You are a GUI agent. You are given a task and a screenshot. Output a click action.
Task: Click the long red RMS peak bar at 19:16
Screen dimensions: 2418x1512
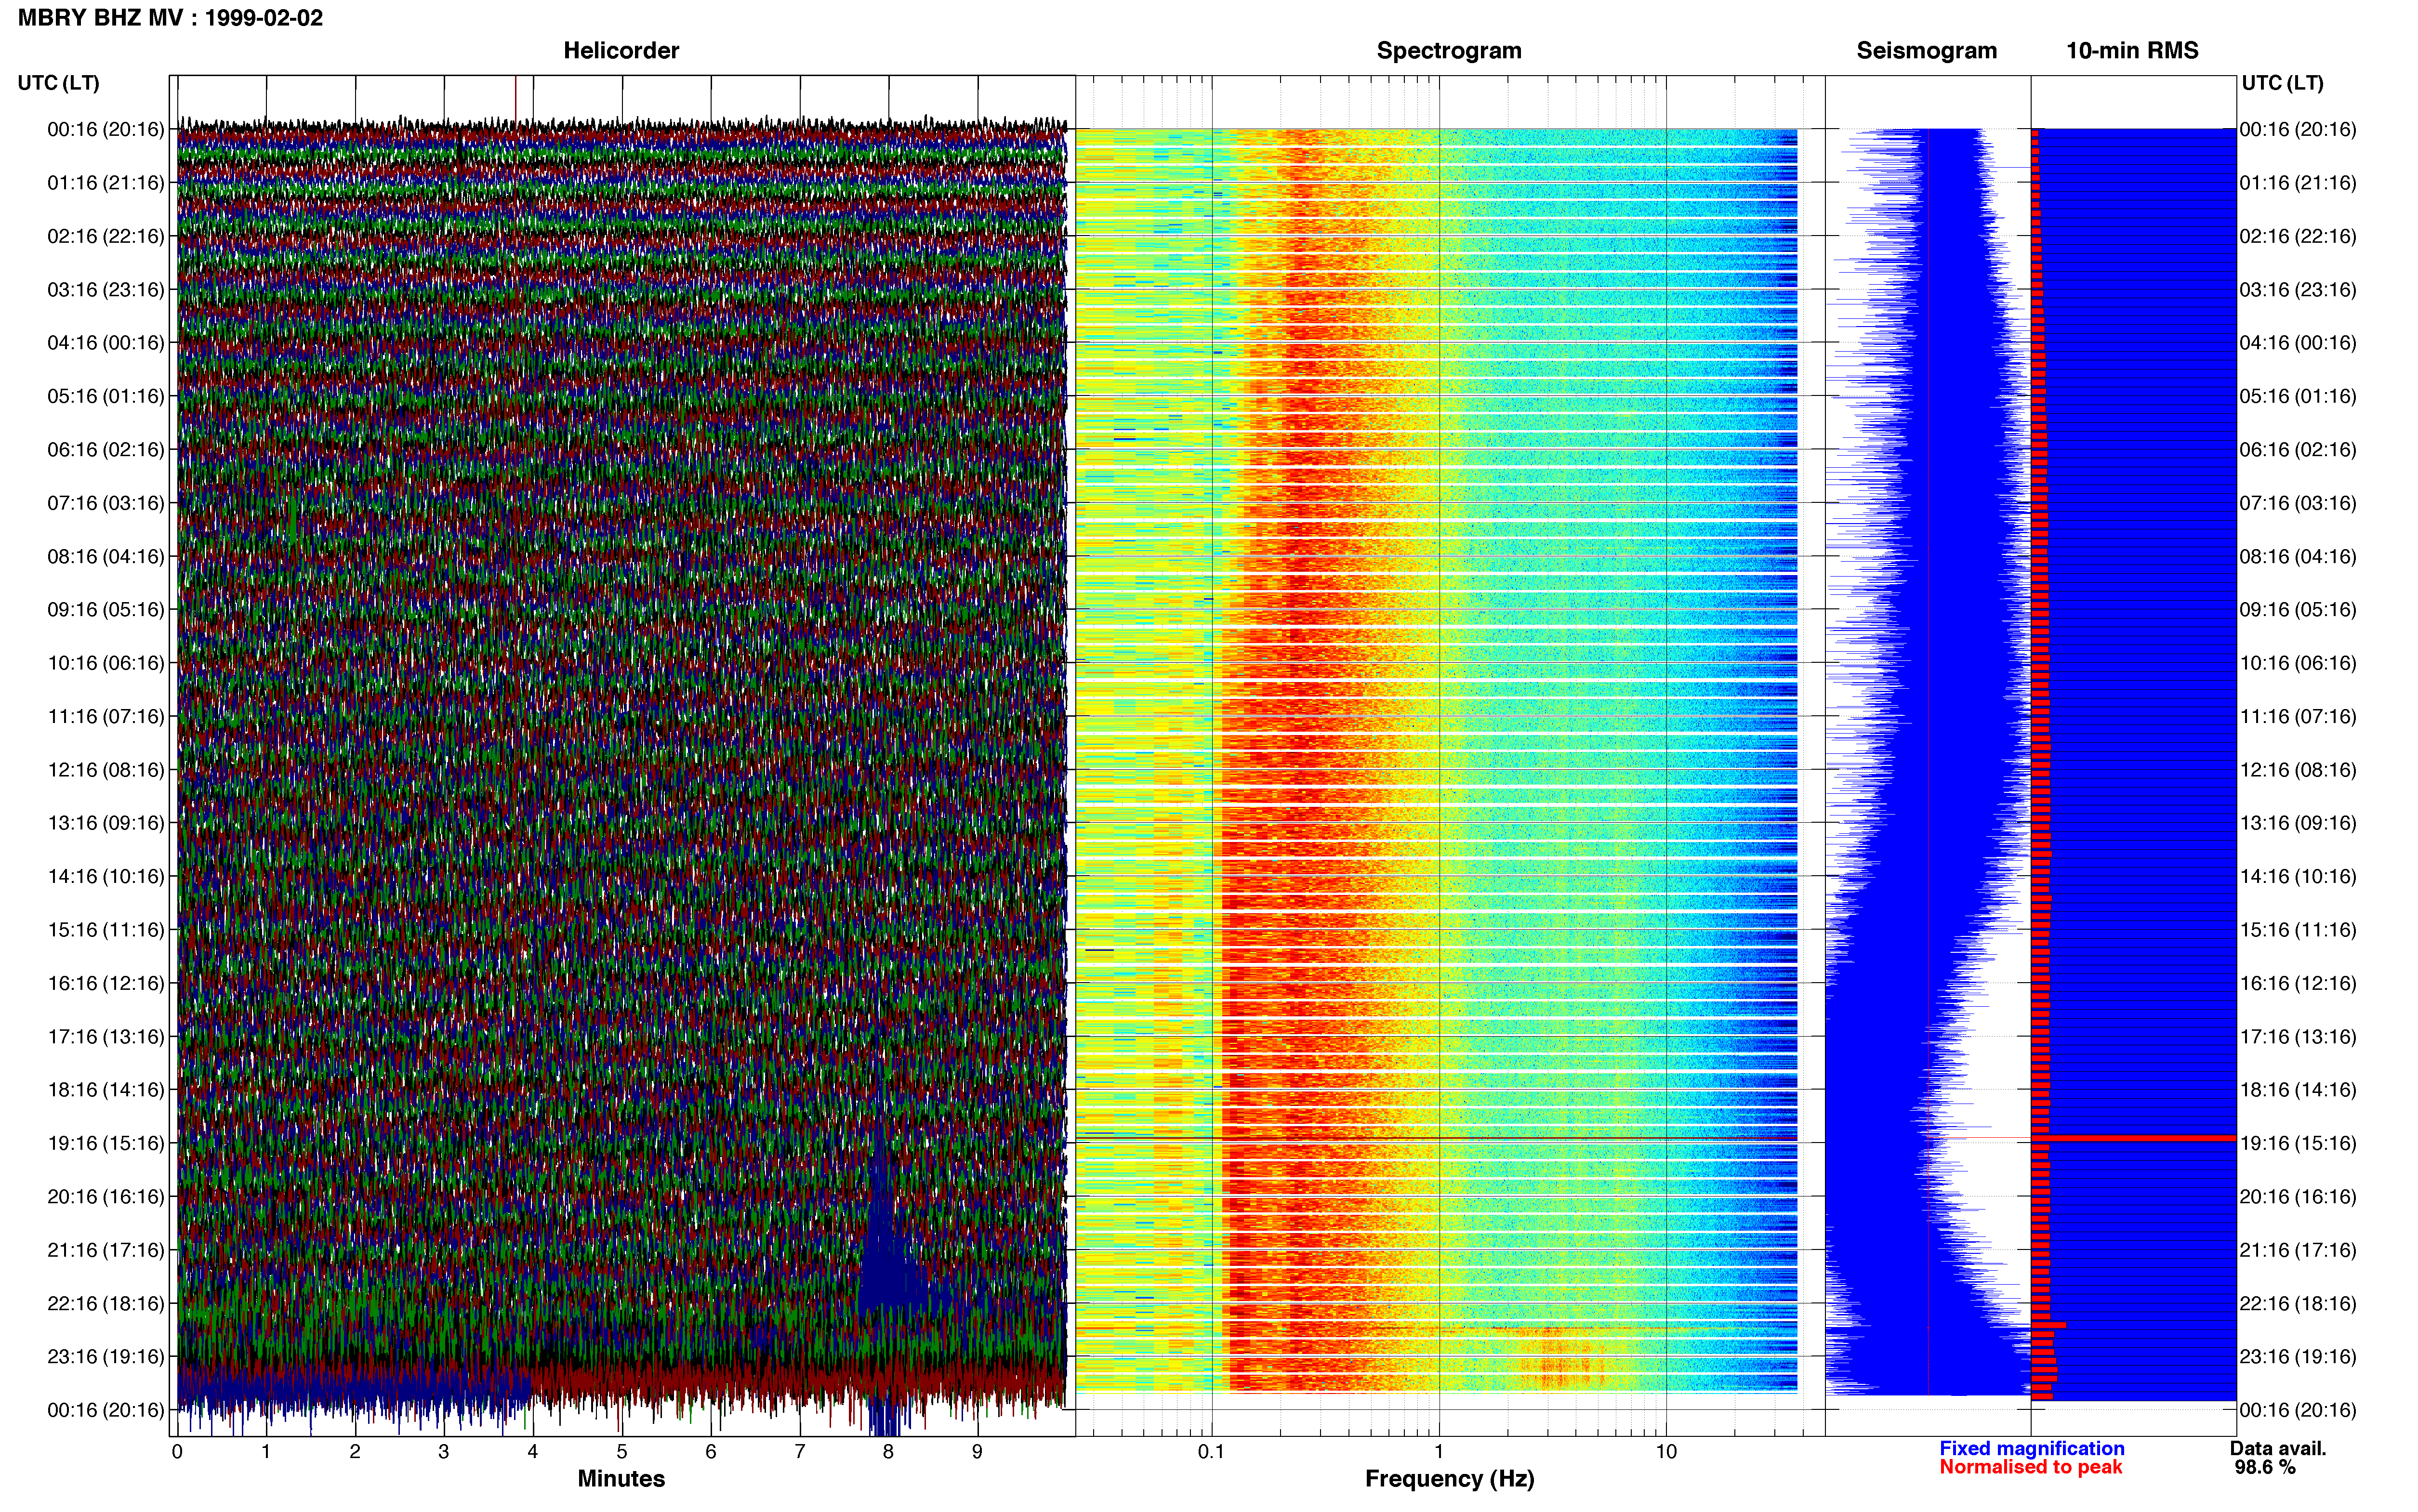pos(2134,1138)
